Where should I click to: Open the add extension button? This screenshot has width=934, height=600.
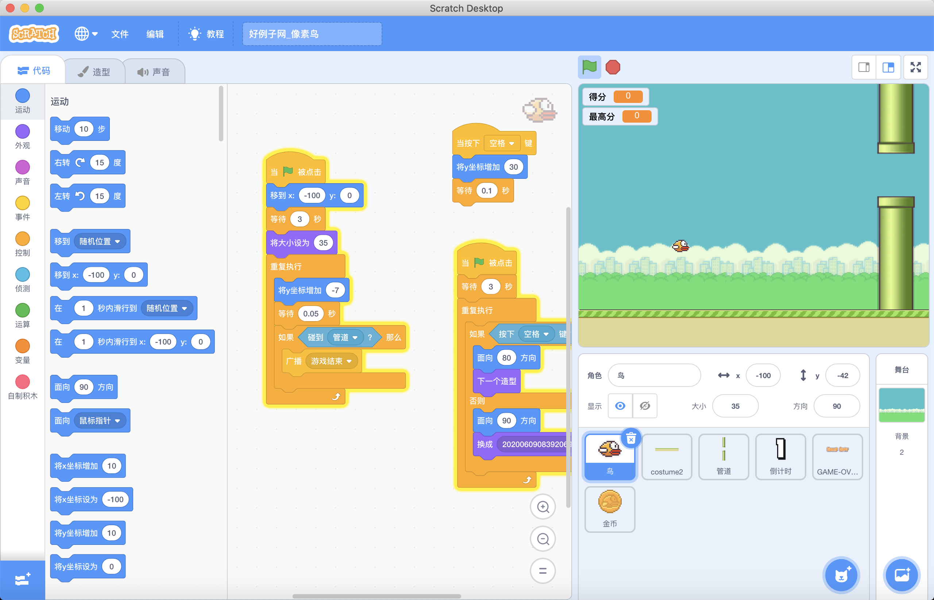[x=23, y=580]
